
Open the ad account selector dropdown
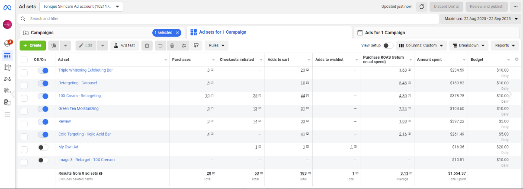pyautogui.click(x=81, y=6)
